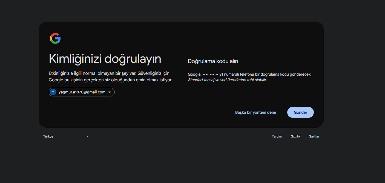Click the Standart mesaj ve veri ücretlerine note
The image size is (385, 183).
pyautogui.click(x=227, y=80)
